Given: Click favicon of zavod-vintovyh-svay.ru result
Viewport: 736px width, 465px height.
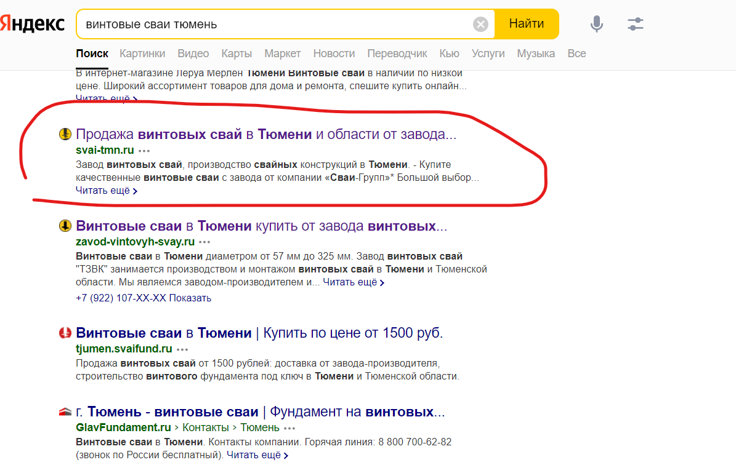Looking at the screenshot, I should [65, 226].
